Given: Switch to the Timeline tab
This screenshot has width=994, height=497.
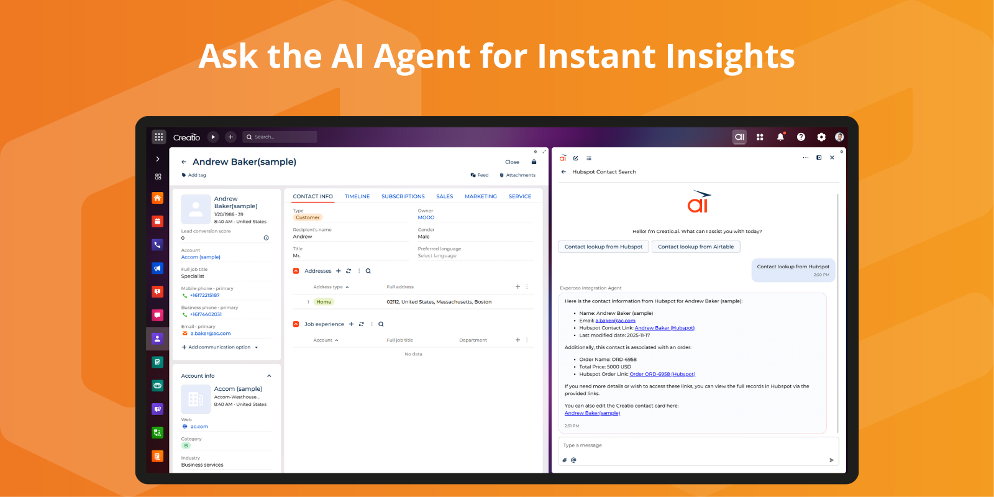Looking at the screenshot, I should [x=357, y=196].
